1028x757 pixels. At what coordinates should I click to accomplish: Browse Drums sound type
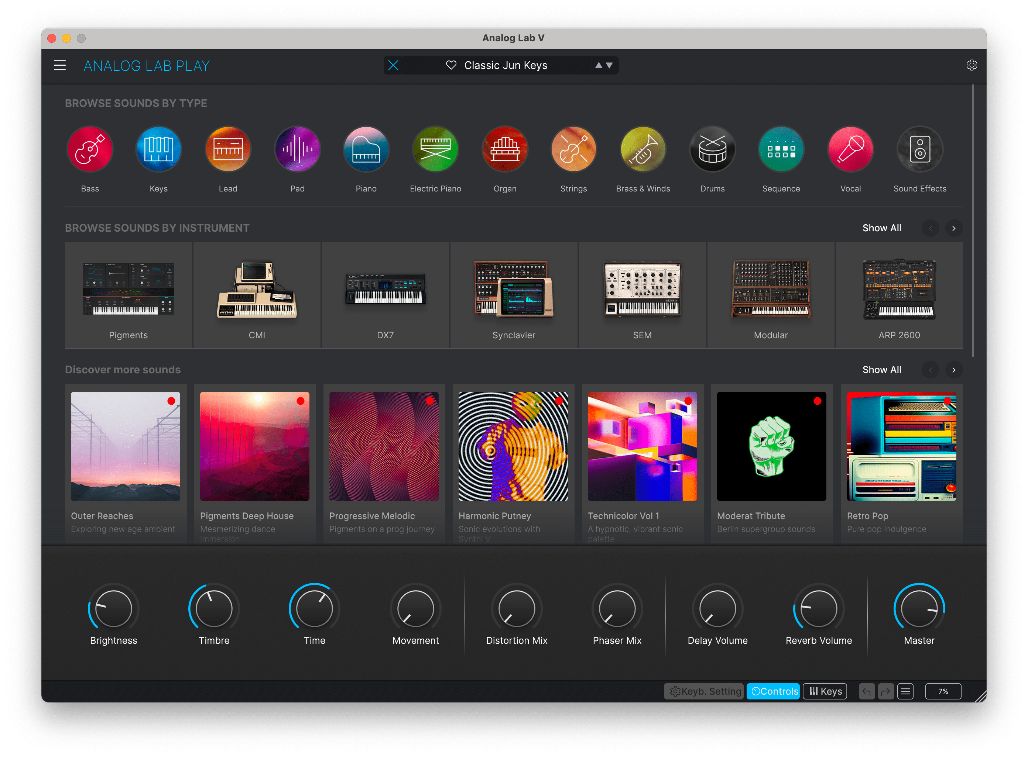coord(712,149)
